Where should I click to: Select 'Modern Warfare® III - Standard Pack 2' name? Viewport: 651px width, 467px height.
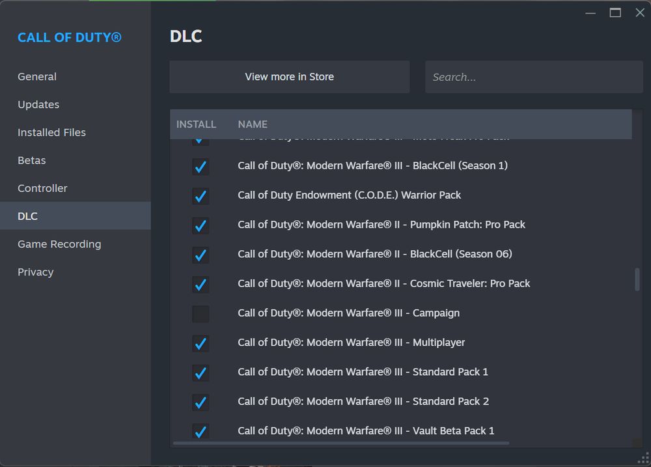(x=363, y=401)
